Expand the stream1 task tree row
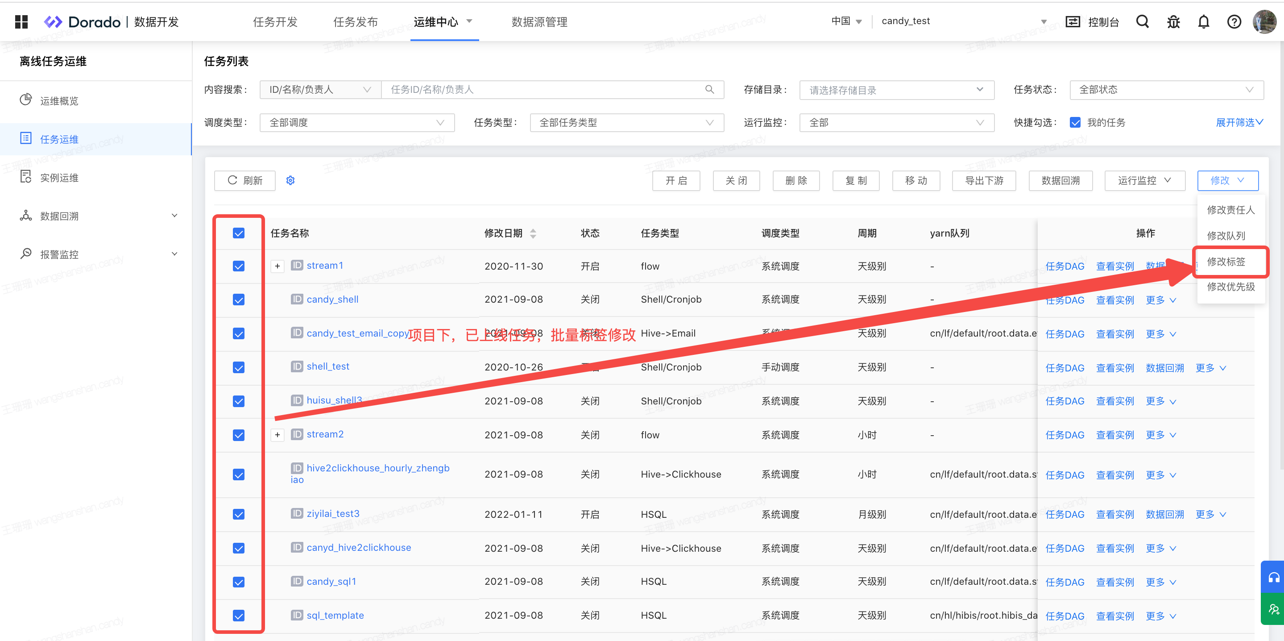 click(277, 266)
